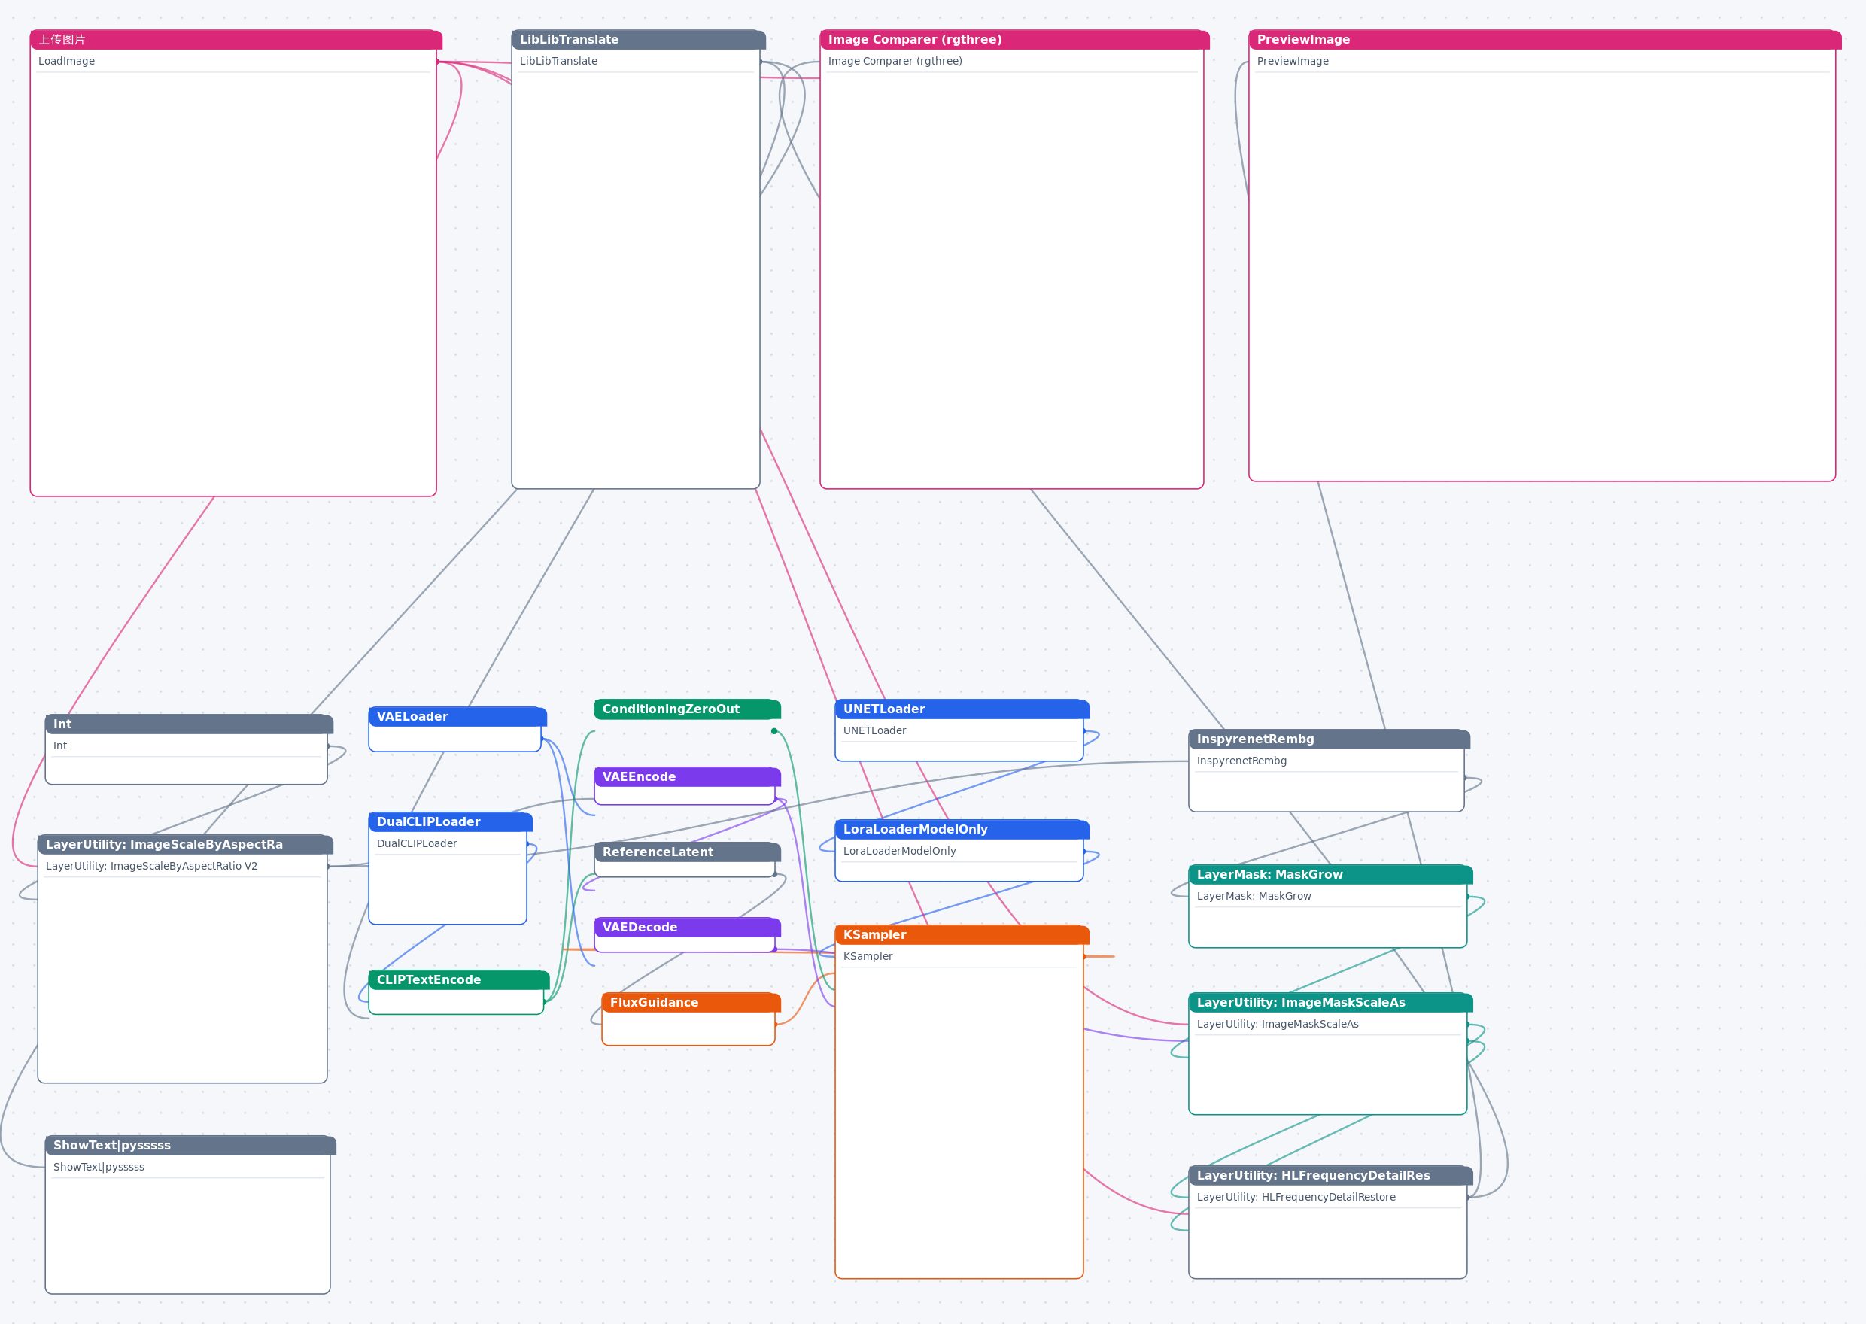Click the 'LayerUtility: ImageScaleByAspectRatio V2' subtitle

(152, 866)
